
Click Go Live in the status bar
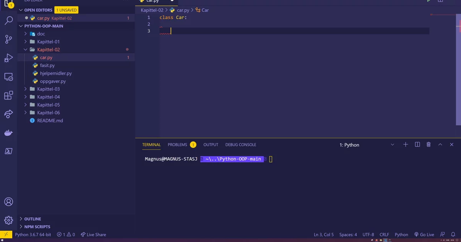pos(424,234)
